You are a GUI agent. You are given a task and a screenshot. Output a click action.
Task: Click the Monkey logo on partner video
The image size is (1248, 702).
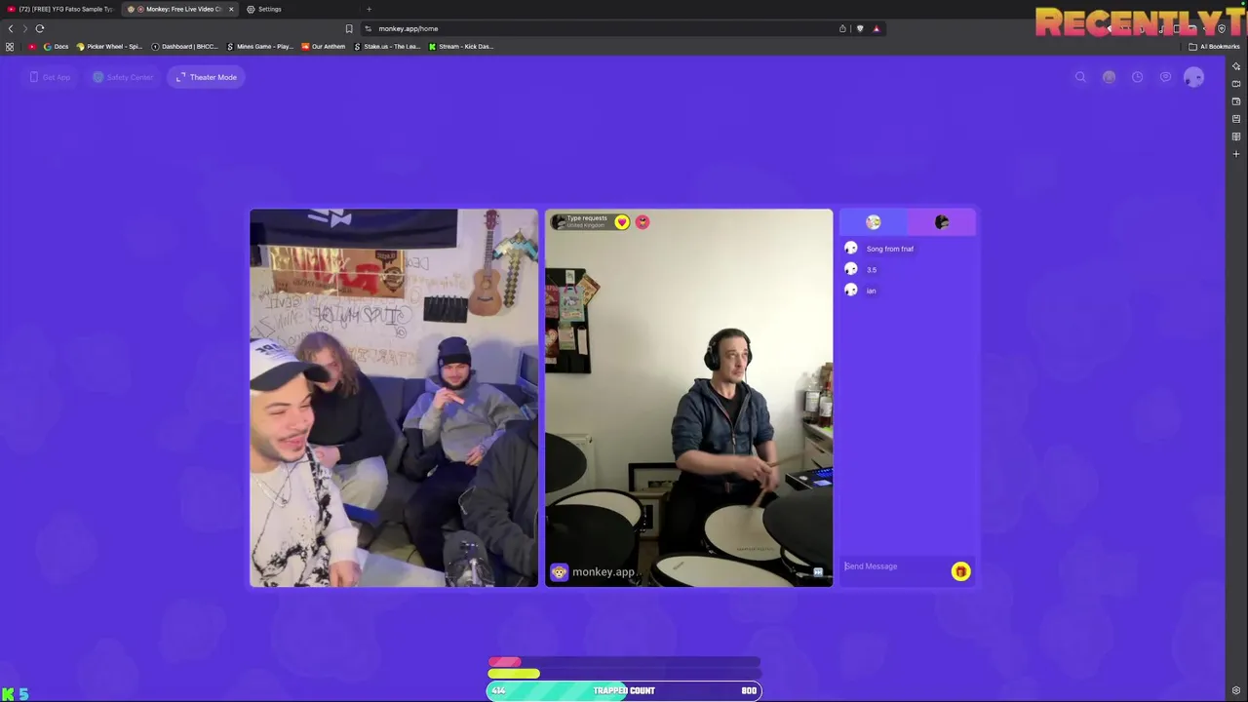559,572
